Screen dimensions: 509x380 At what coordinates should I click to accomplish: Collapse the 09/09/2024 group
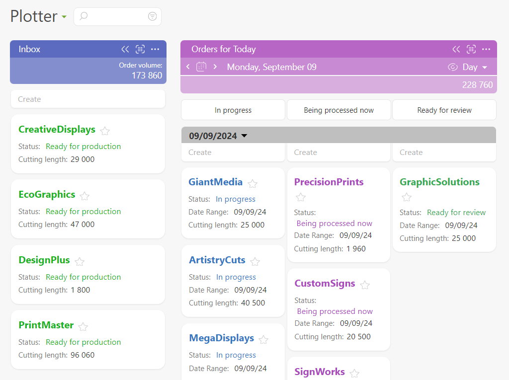coord(245,136)
